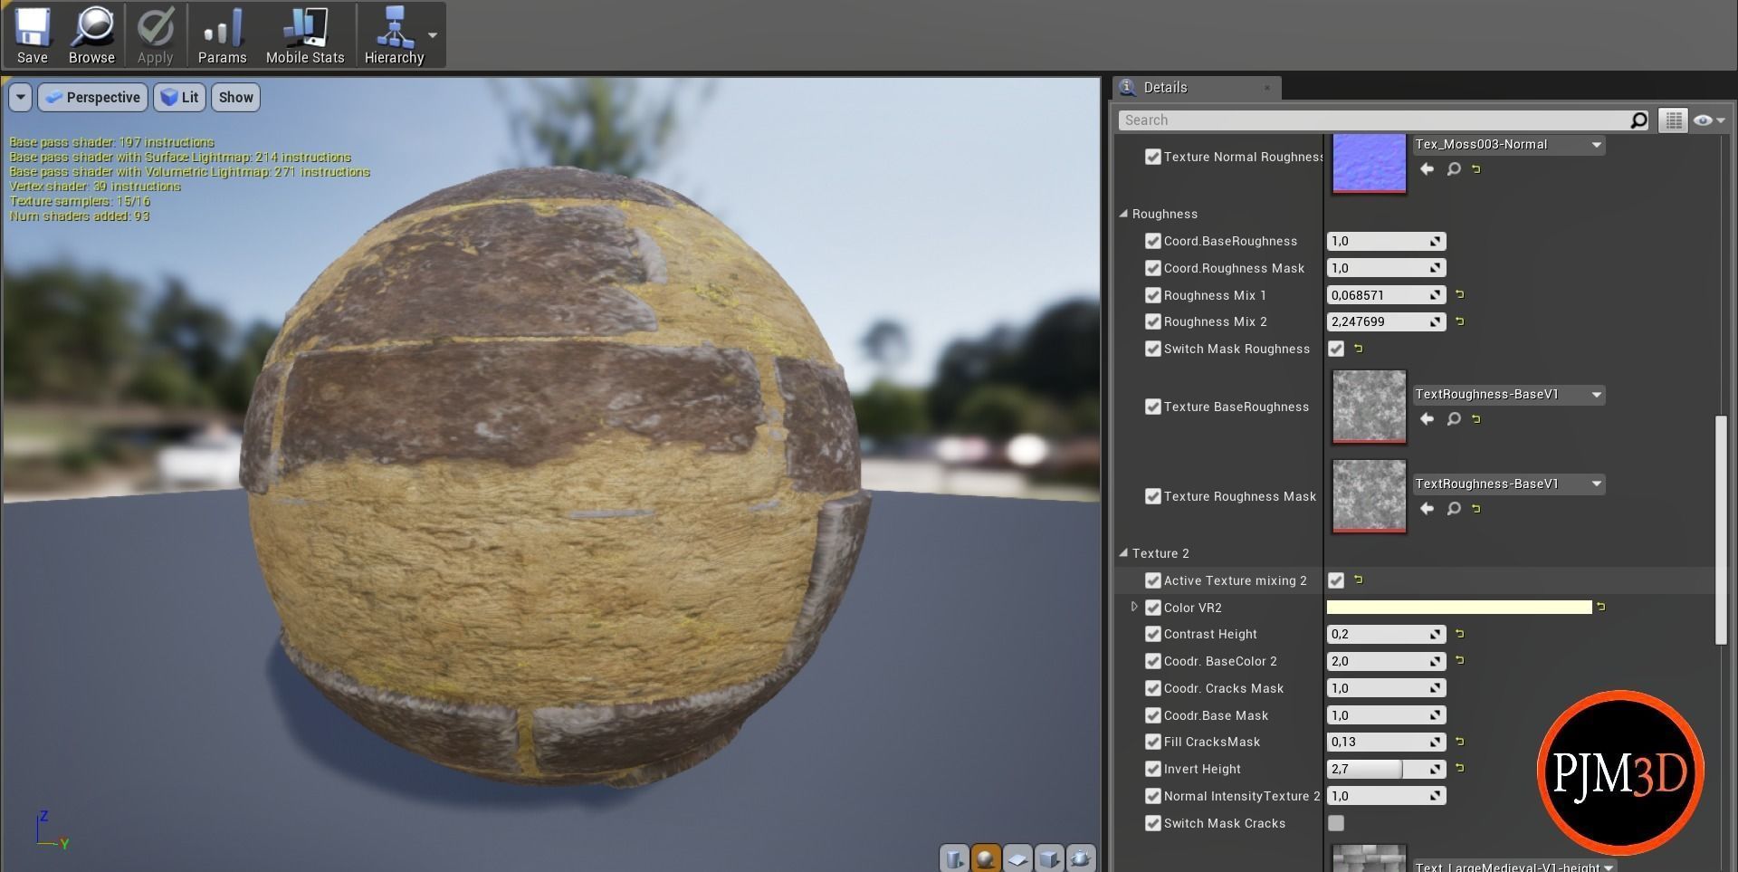Use selected custom mesh for preview
The height and width of the screenshot is (872, 1738).
(1081, 858)
